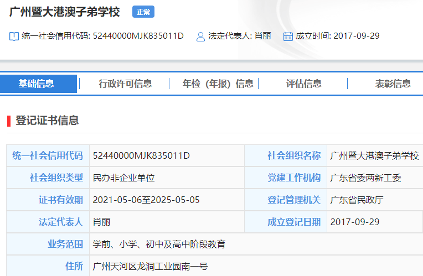
Task: Select the value 广东省委两新工委
Action: 365,178
